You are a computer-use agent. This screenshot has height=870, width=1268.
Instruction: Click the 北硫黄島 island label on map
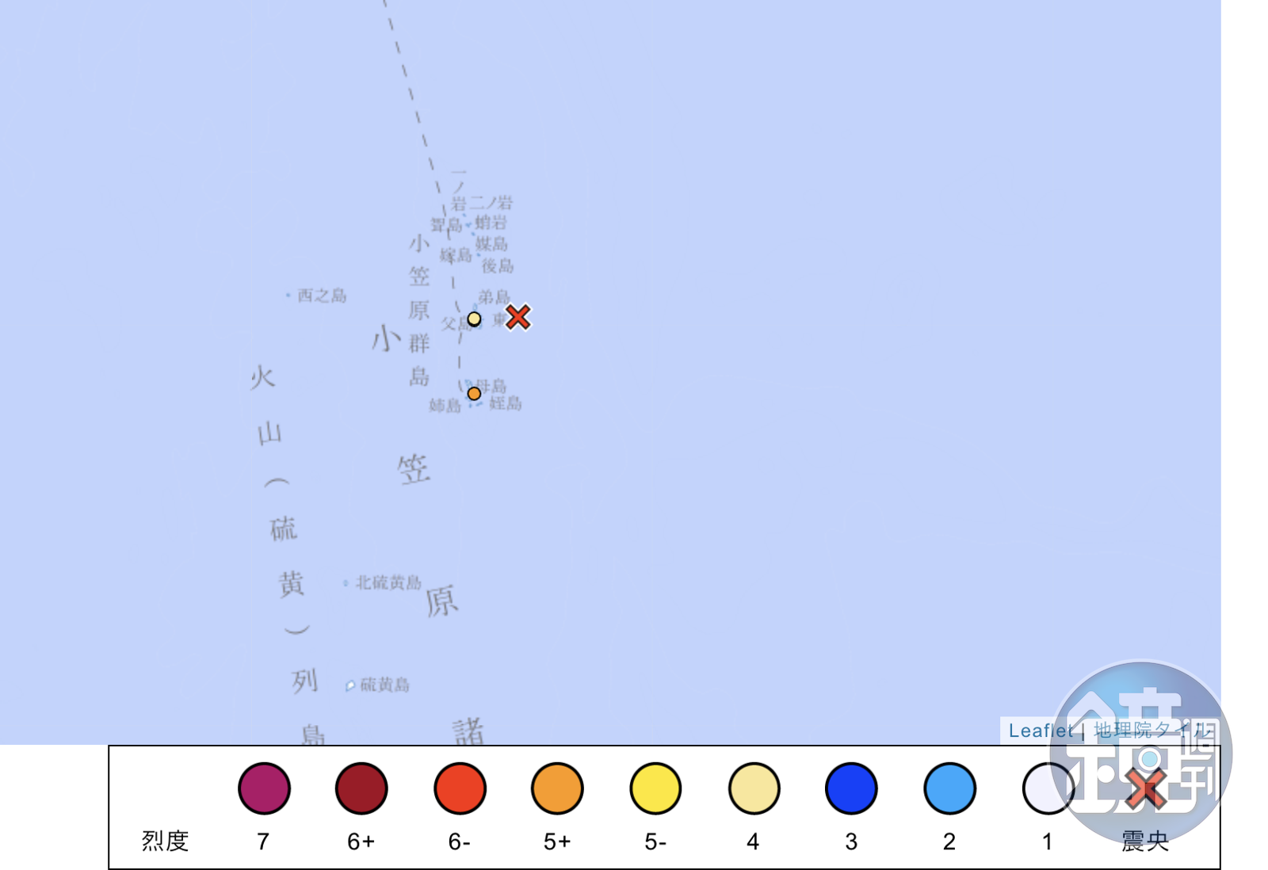coord(388,582)
